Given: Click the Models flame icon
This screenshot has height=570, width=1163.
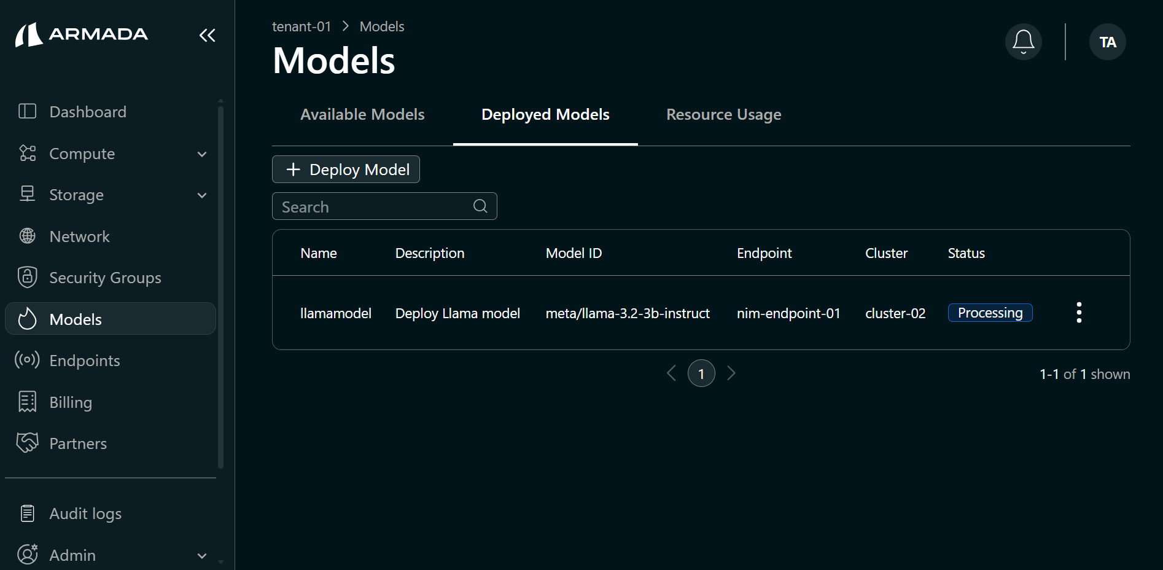Looking at the screenshot, I should 28,318.
